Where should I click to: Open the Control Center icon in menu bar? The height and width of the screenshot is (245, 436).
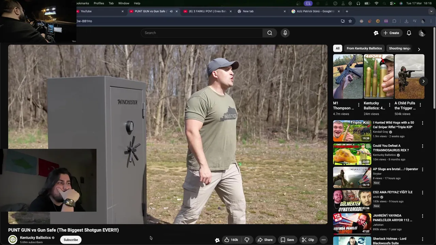(393, 3)
